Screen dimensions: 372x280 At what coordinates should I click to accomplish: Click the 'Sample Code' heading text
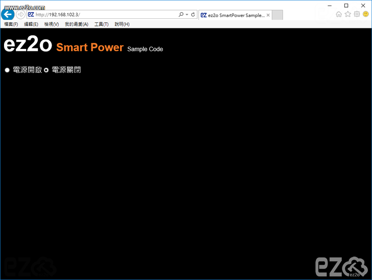[145, 49]
